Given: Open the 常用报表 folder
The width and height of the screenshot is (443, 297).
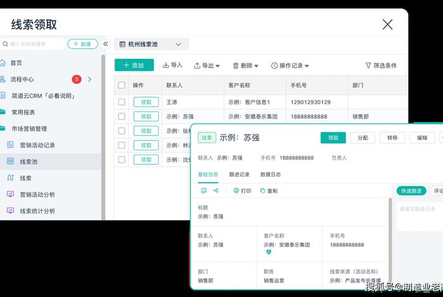Looking at the screenshot, I should (x=3, y=112).
